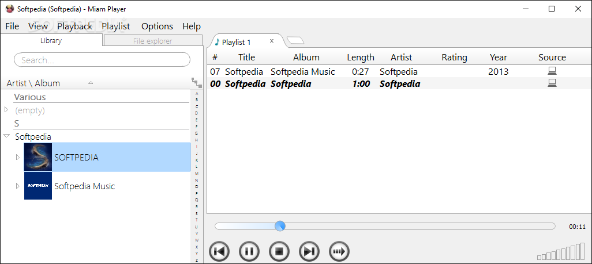Switch to the Library tab
Image resolution: width=592 pixels, height=264 pixels.
[x=51, y=41]
